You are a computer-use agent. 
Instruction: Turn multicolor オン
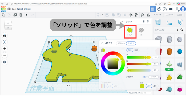(x=116, y=86)
